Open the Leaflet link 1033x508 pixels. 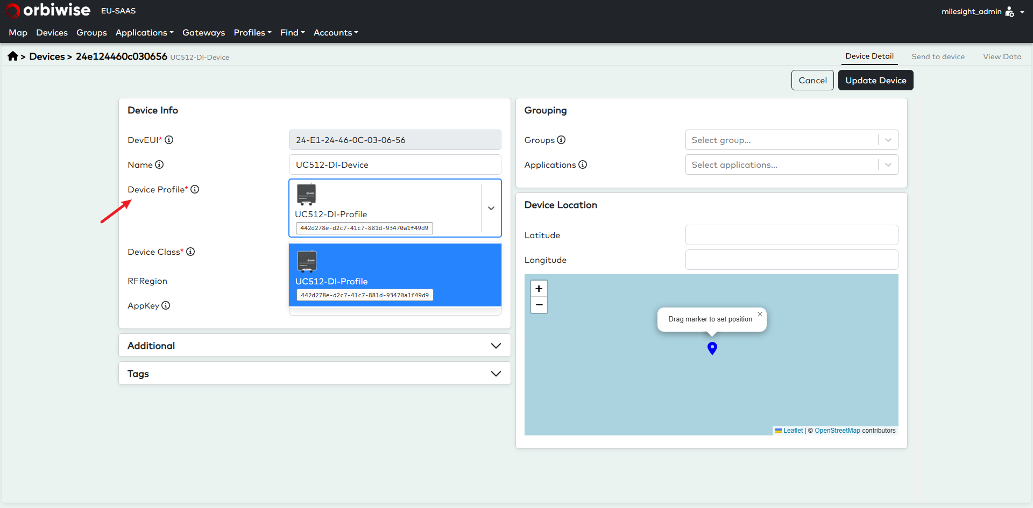[x=793, y=431]
